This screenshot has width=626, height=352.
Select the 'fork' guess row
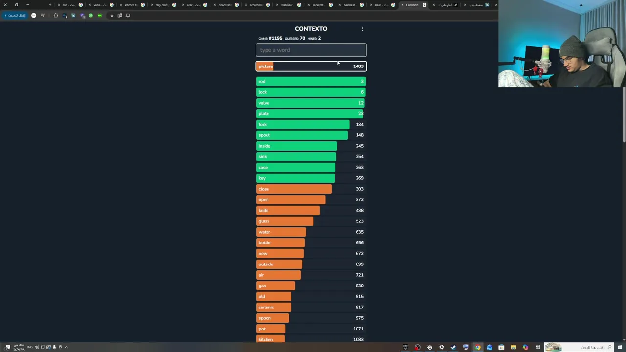(311, 124)
